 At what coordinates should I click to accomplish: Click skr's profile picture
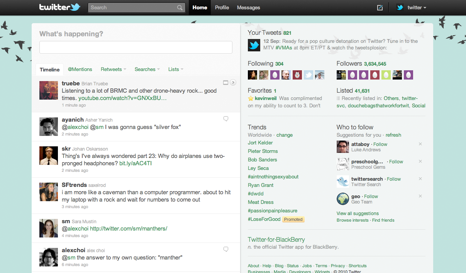(49, 156)
